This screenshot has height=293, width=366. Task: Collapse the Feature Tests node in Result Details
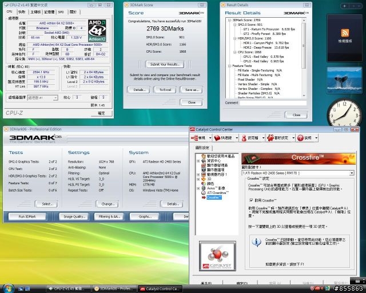(x=229, y=66)
